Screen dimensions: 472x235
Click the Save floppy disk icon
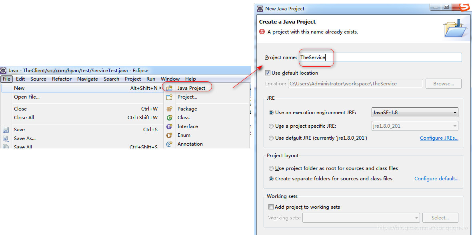[6, 130]
